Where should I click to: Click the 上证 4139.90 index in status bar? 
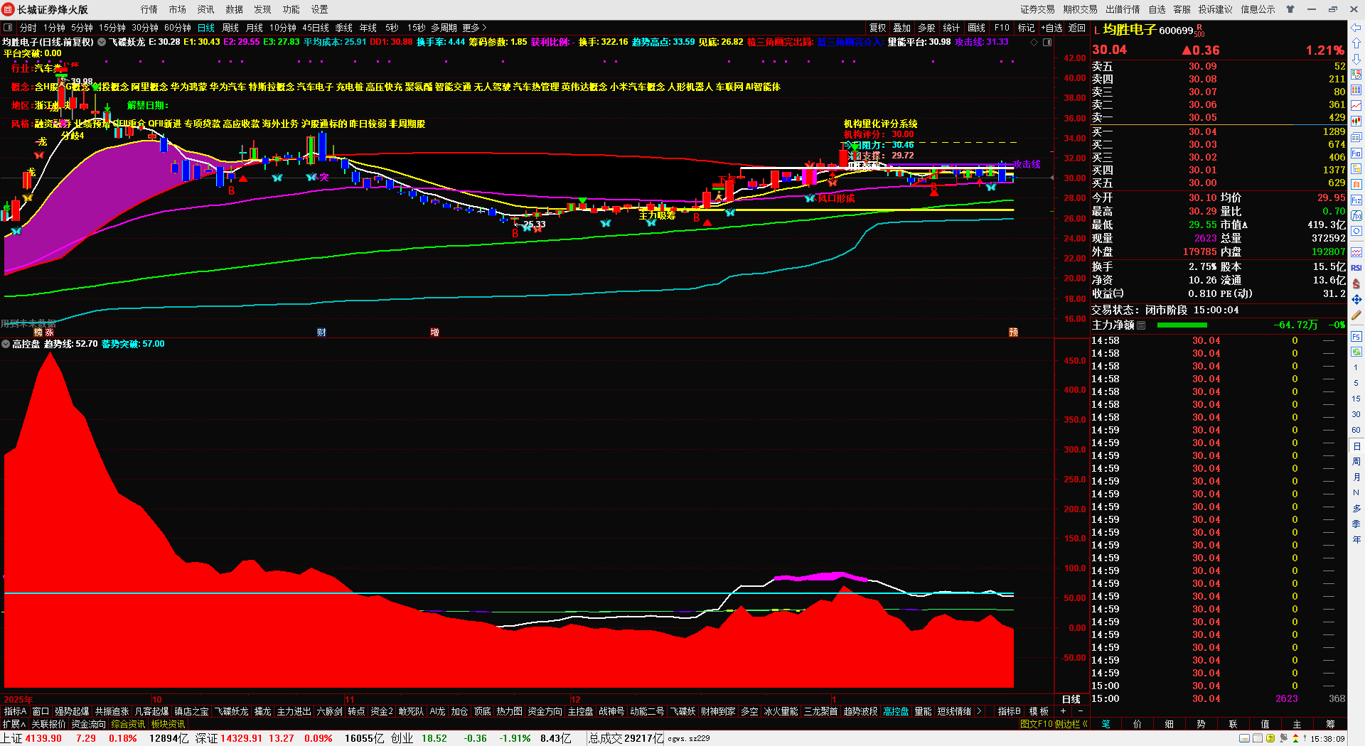[32, 738]
